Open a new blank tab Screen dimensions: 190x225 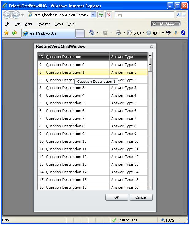tap(80, 34)
